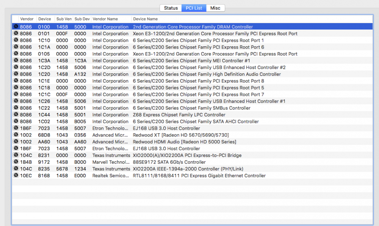The height and width of the screenshot is (226, 379).
Task: Select the SATA AHCI Controller device name
Action: [196, 122]
